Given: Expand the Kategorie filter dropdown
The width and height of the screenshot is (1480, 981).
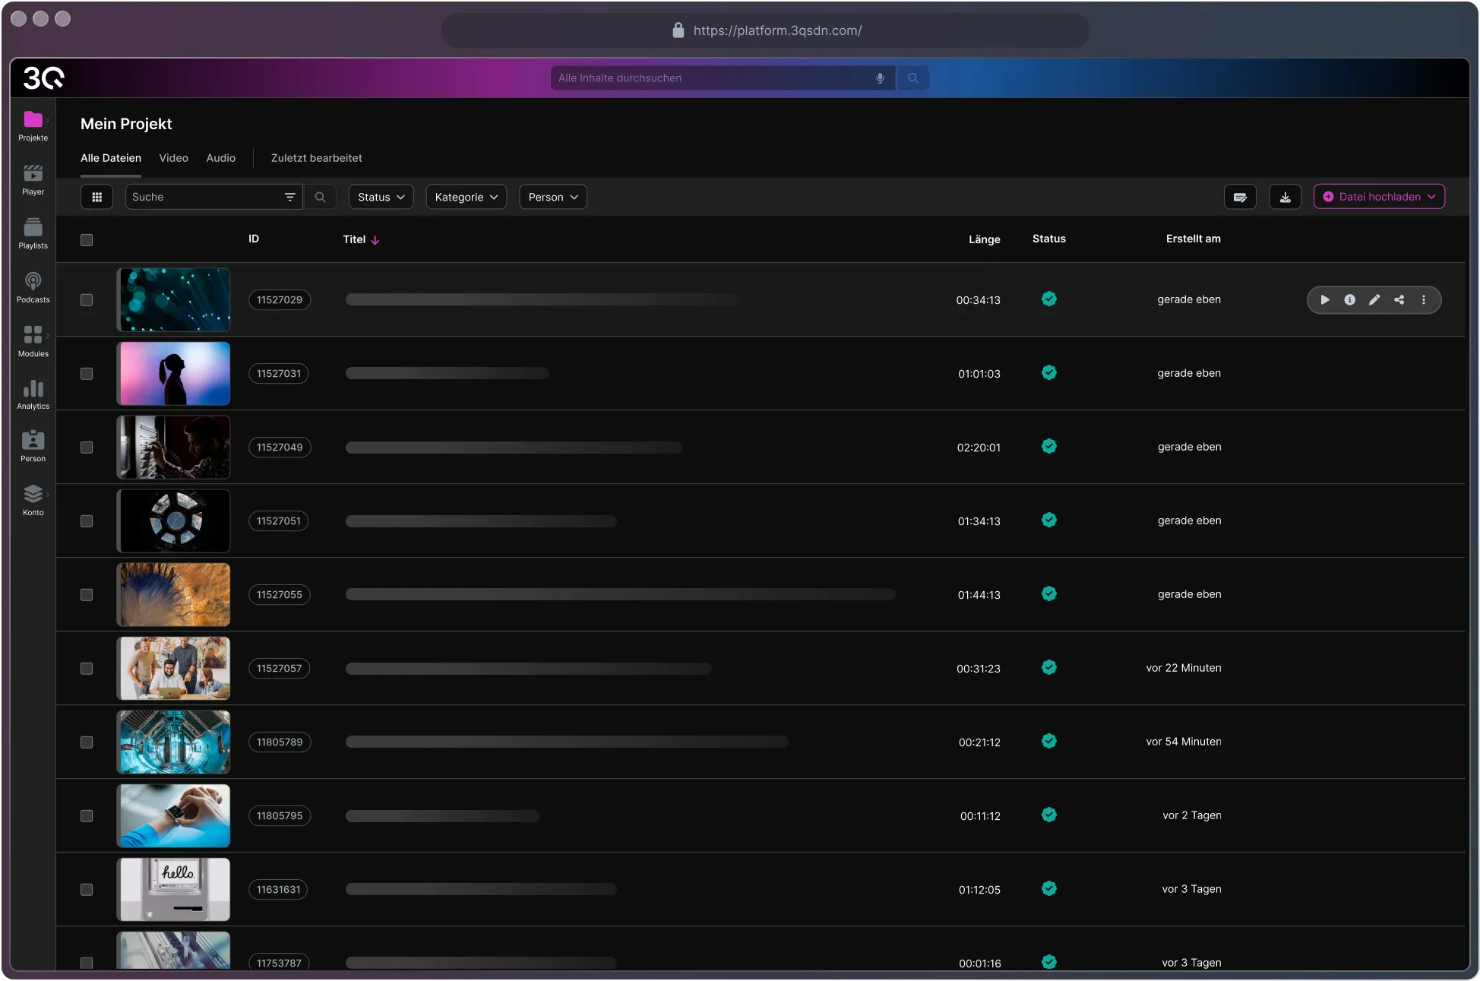Looking at the screenshot, I should (x=466, y=197).
